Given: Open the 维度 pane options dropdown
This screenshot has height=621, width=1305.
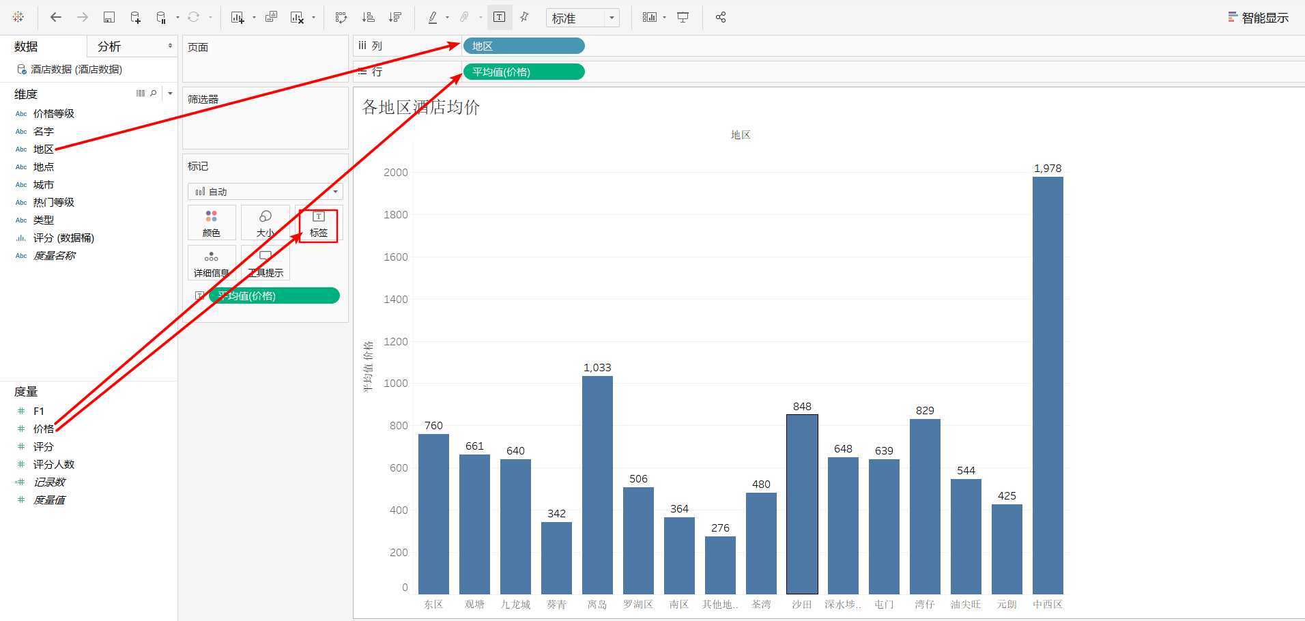Looking at the screenshot, I should pyautogui.click(x=170, y=93).
